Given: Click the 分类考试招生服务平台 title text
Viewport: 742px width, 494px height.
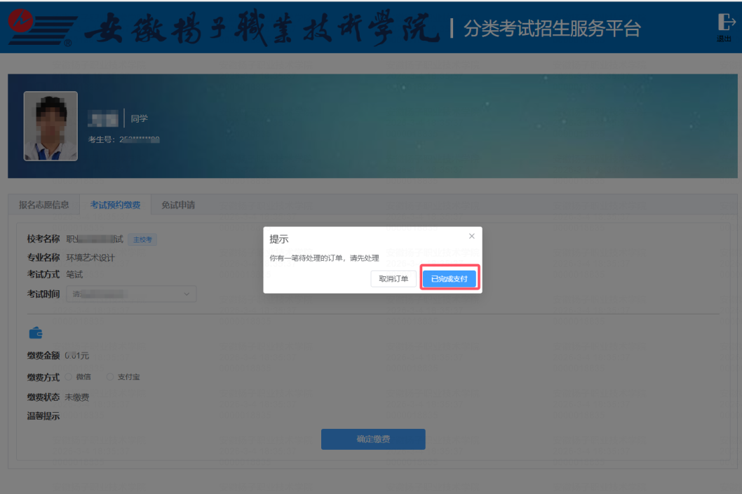Looking at the screenshot, I should click(x=551, y=29).
